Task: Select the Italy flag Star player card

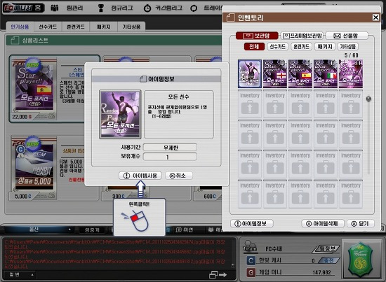Action: [326, 73]
